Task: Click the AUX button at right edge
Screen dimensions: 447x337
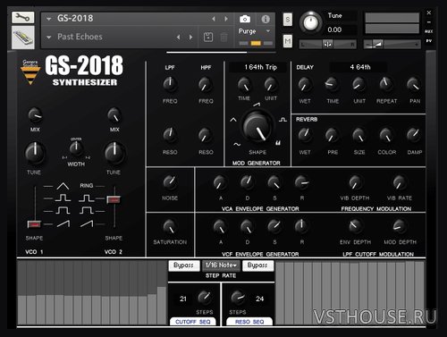Action: point(429,31)
